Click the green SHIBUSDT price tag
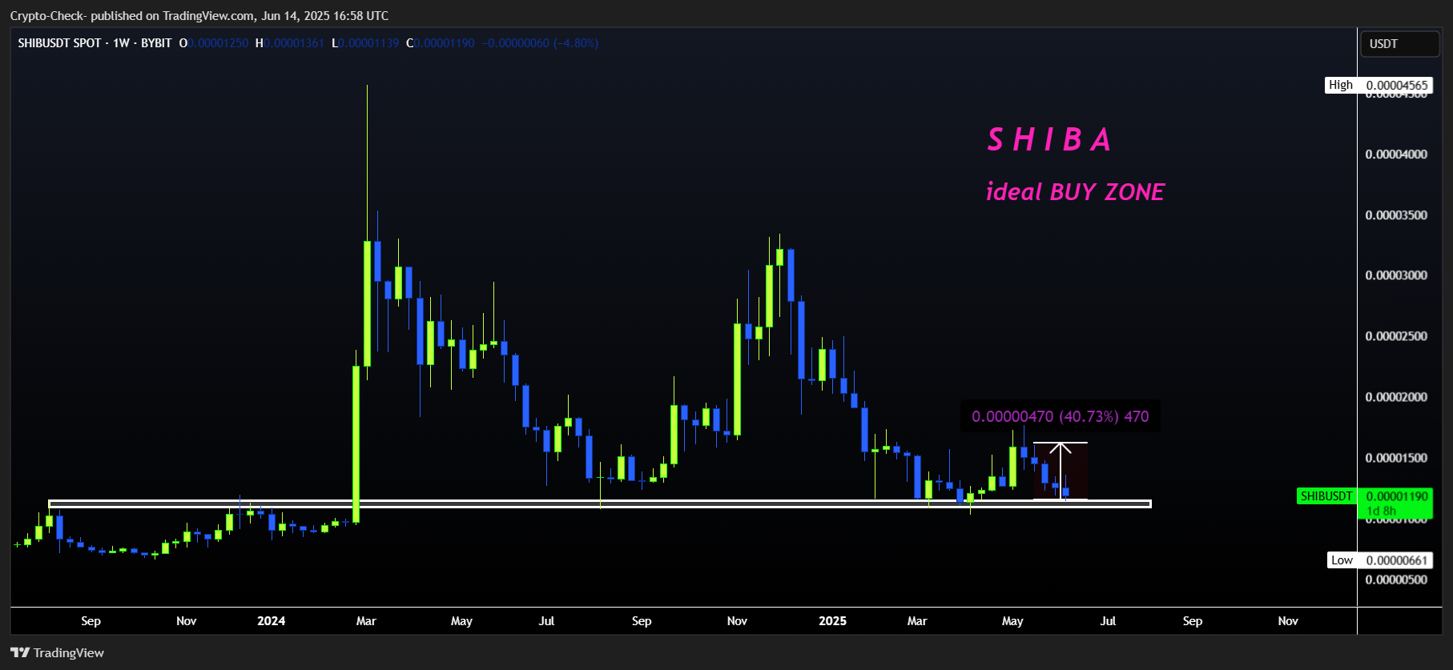The image size is (1453, 670). tap(1326, 496)
